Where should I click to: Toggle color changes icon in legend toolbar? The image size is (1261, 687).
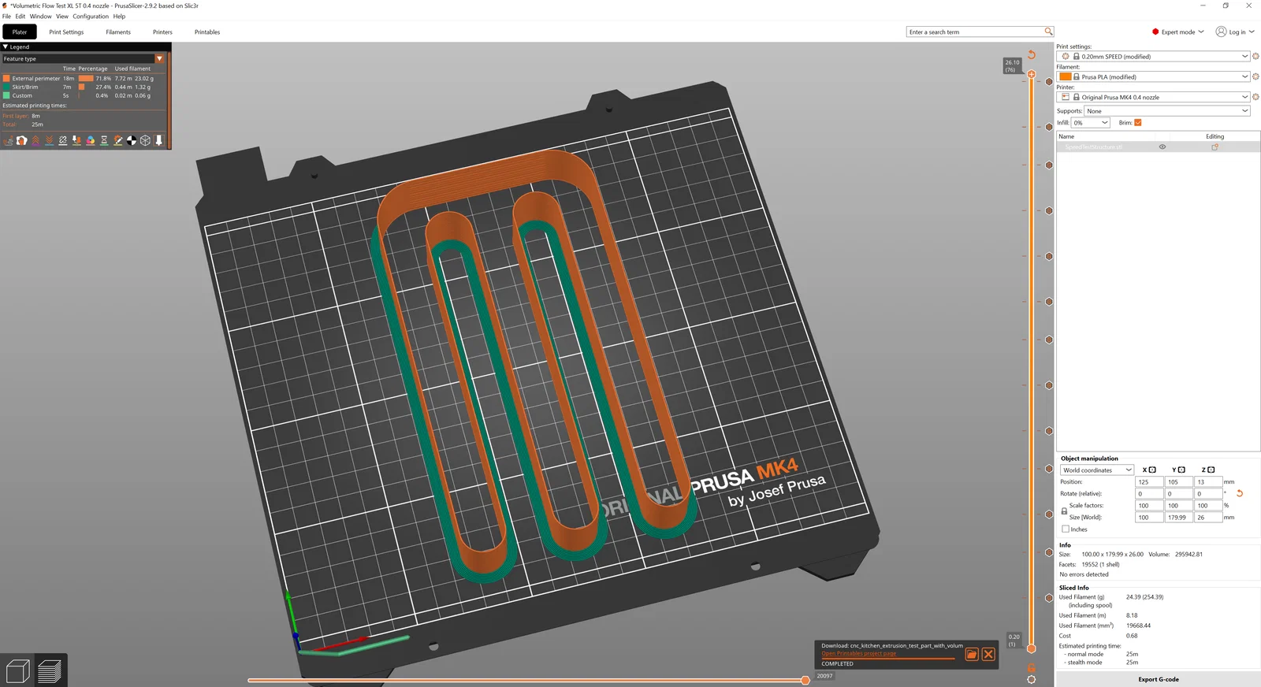click(x=91, y=140)
